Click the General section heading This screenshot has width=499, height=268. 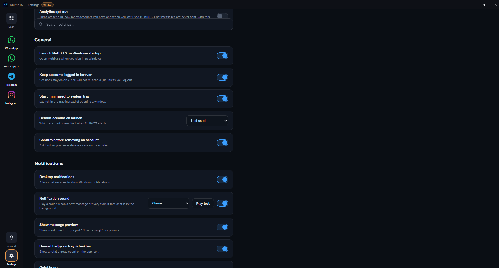click(43, 40)
